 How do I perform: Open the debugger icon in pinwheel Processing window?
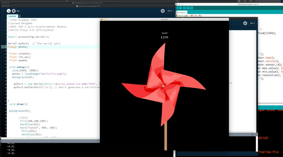(163, 11)
